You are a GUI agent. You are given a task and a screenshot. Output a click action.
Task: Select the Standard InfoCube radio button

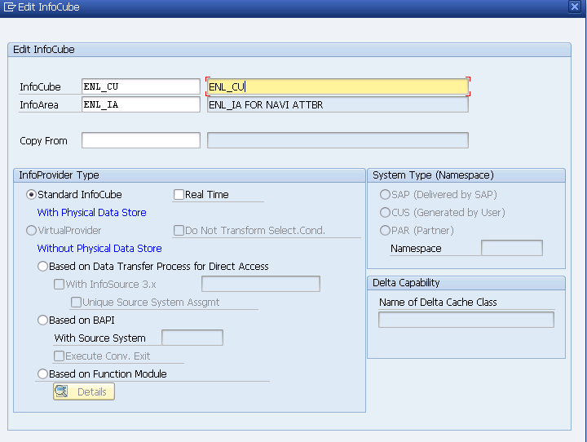click(x=31, y=194)
